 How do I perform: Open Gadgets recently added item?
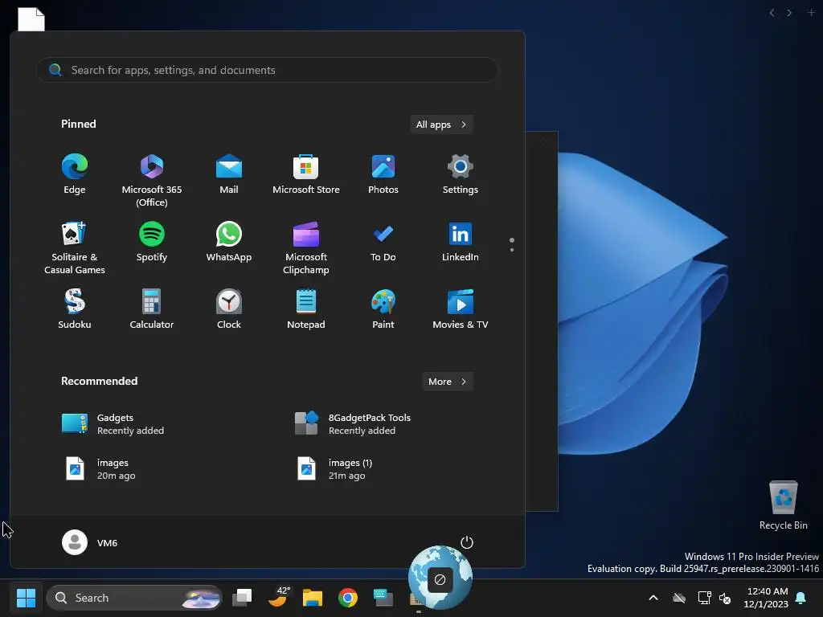click(113, 424)
